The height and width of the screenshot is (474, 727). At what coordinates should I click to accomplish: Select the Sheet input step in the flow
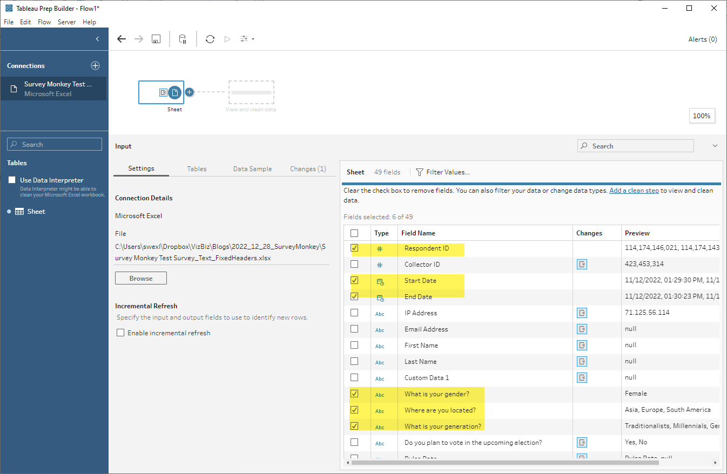(x=161, y=92)
